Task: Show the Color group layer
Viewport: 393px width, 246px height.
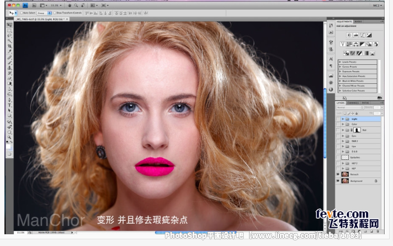Action: click(338, 124)
